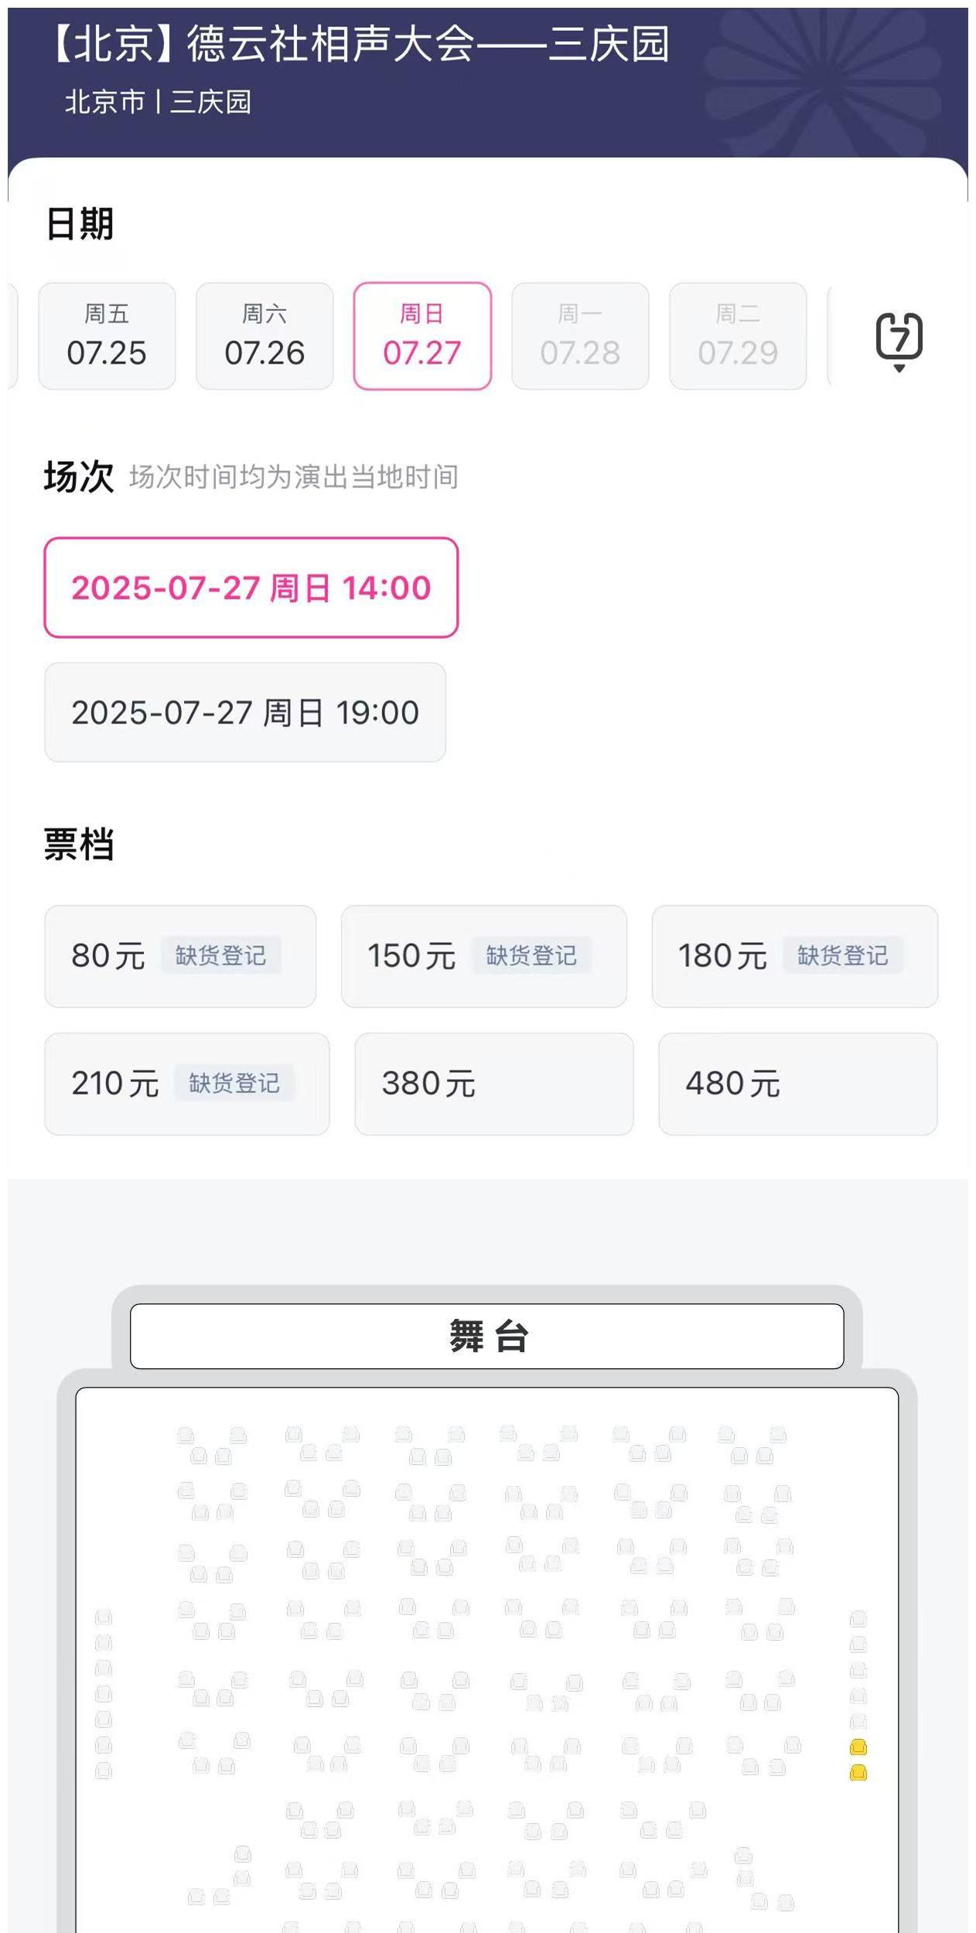Select the lower yellow available seat
The width and height of the screenshot is (976, 1933).
click(x=858, y=1772)
